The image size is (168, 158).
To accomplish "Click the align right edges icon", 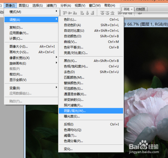I will tap(92, 13).
